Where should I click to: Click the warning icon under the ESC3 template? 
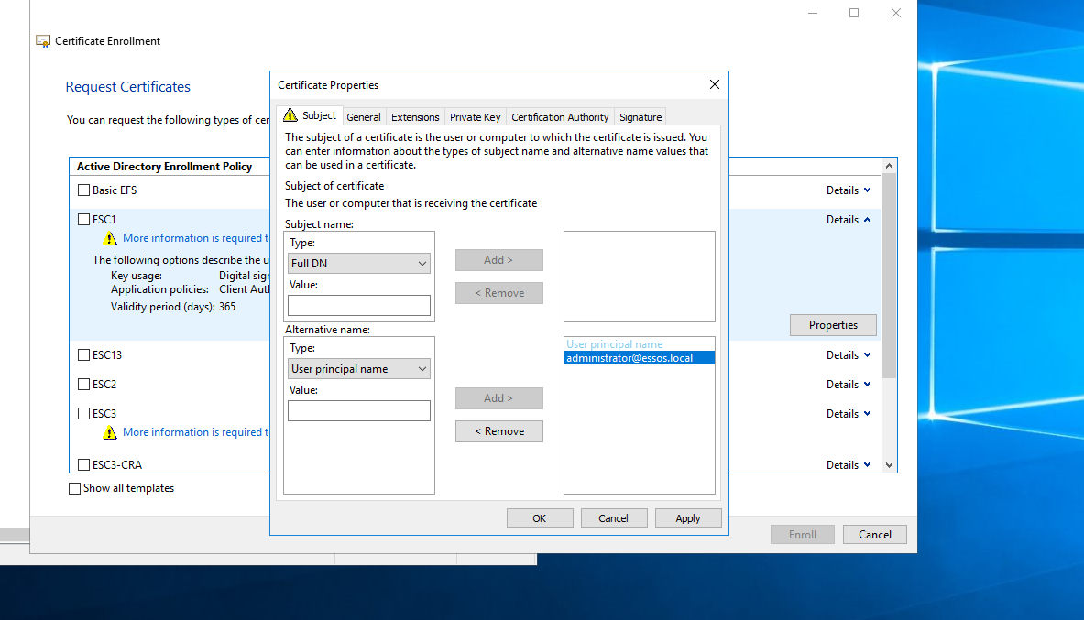(110, 432)
